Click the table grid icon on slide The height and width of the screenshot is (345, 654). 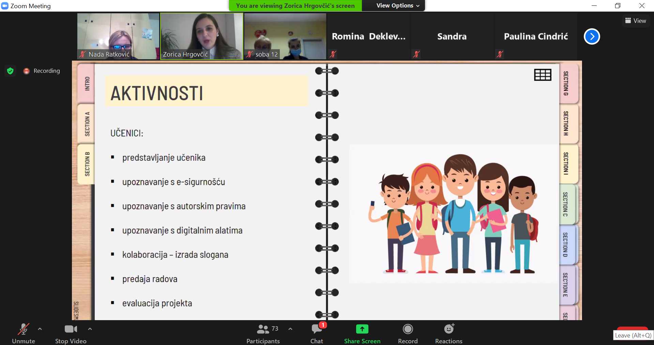[543, 75]
